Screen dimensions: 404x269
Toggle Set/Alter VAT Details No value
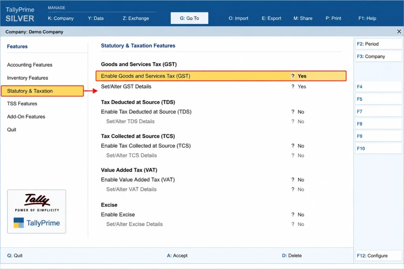301,189
